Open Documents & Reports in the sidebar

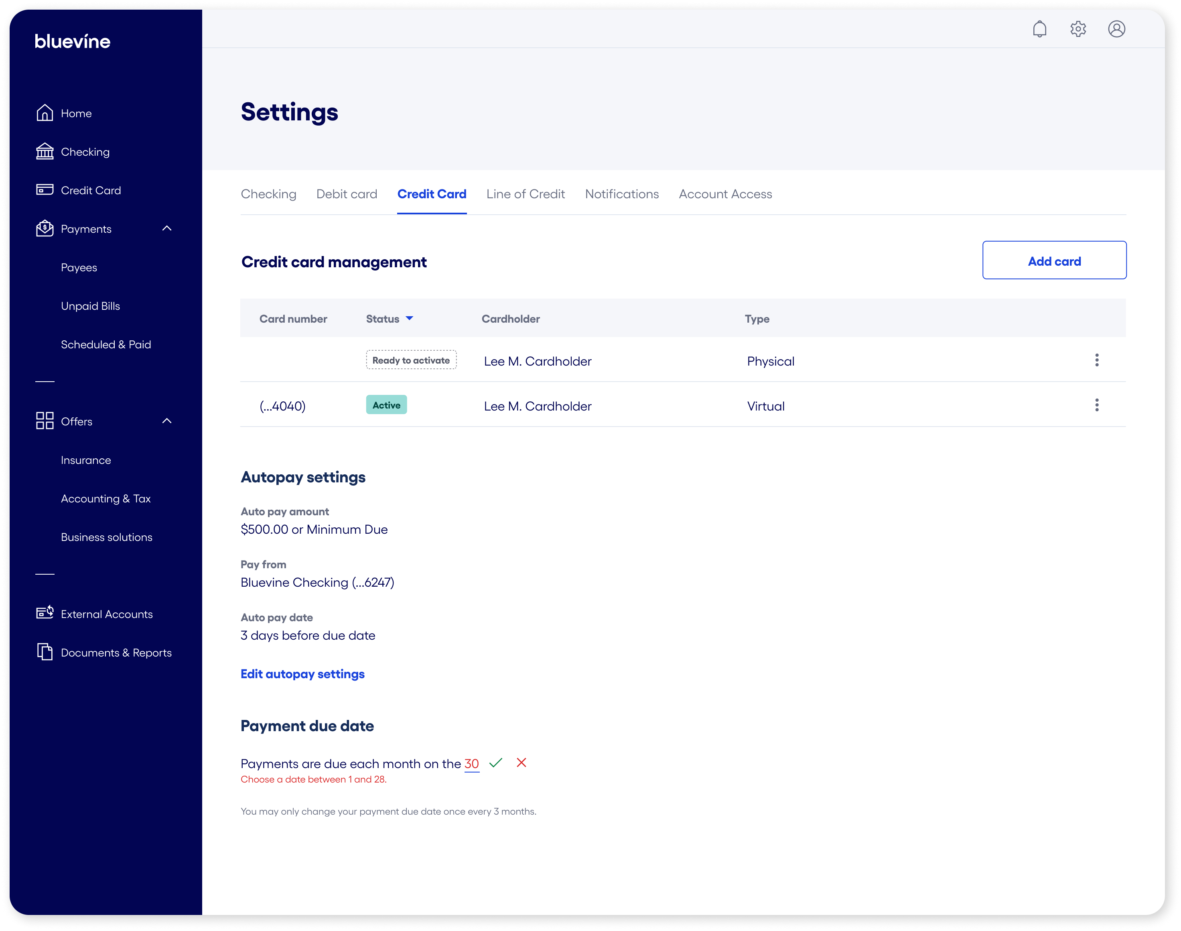(116, 653)
